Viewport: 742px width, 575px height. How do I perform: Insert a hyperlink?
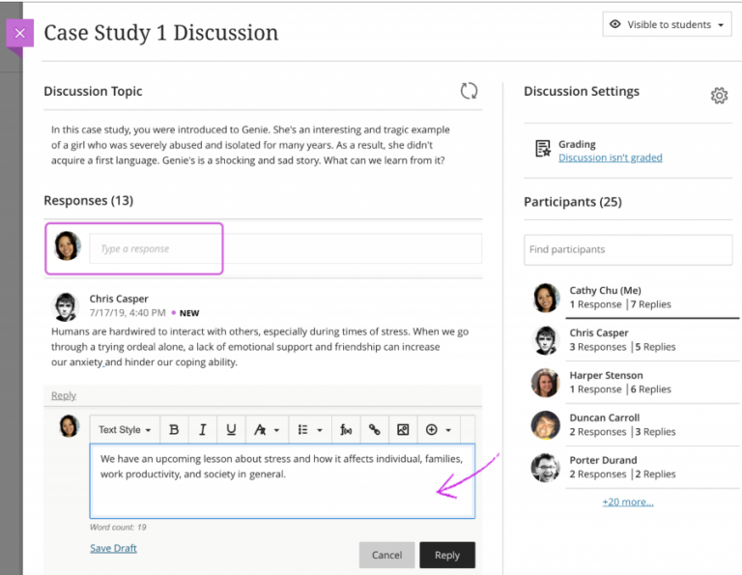pos(374,430)
